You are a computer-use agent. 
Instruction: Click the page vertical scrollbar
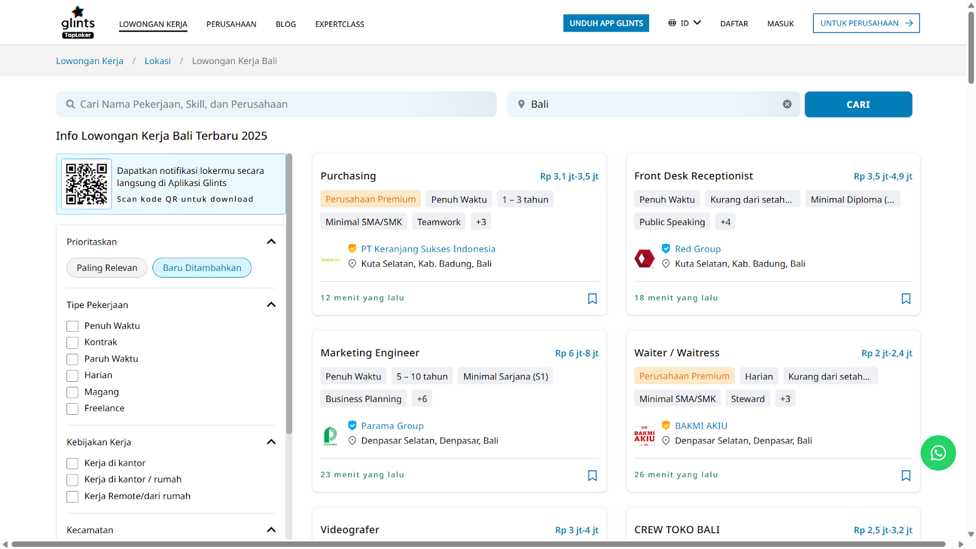[x=971, y=48]
